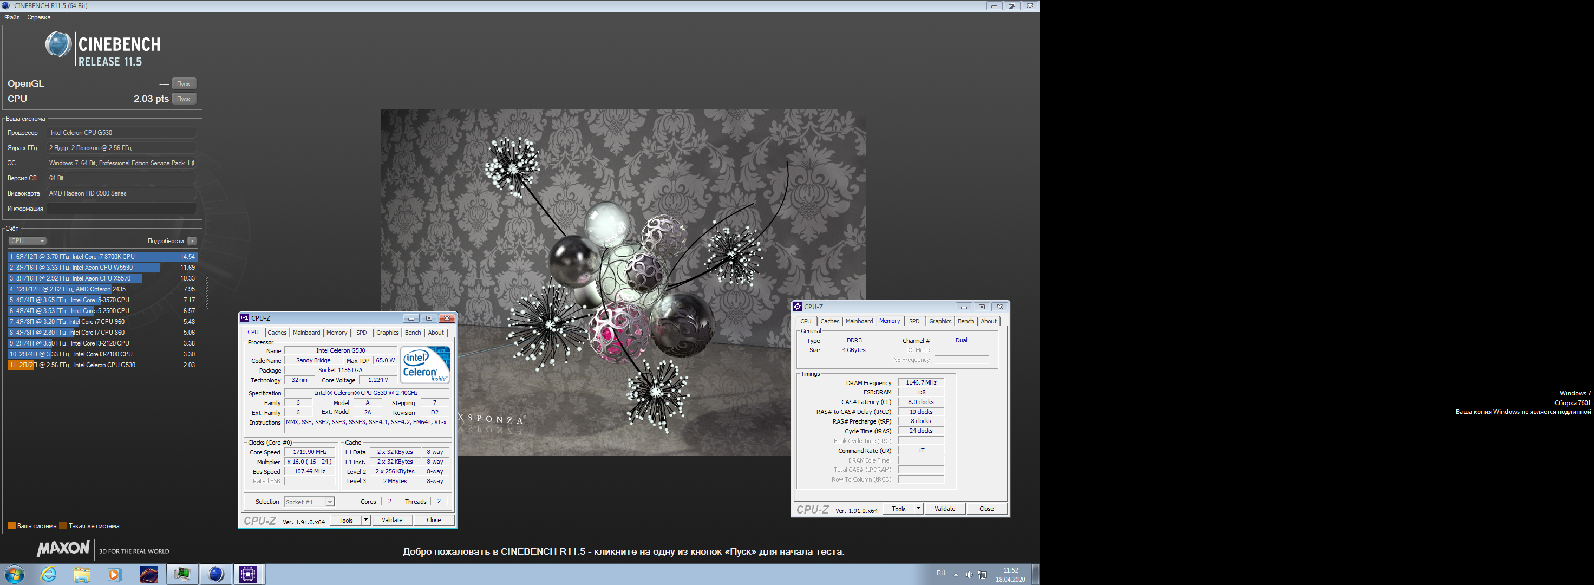Select ranking row Xeon CPU W5590

coord(103,268)
